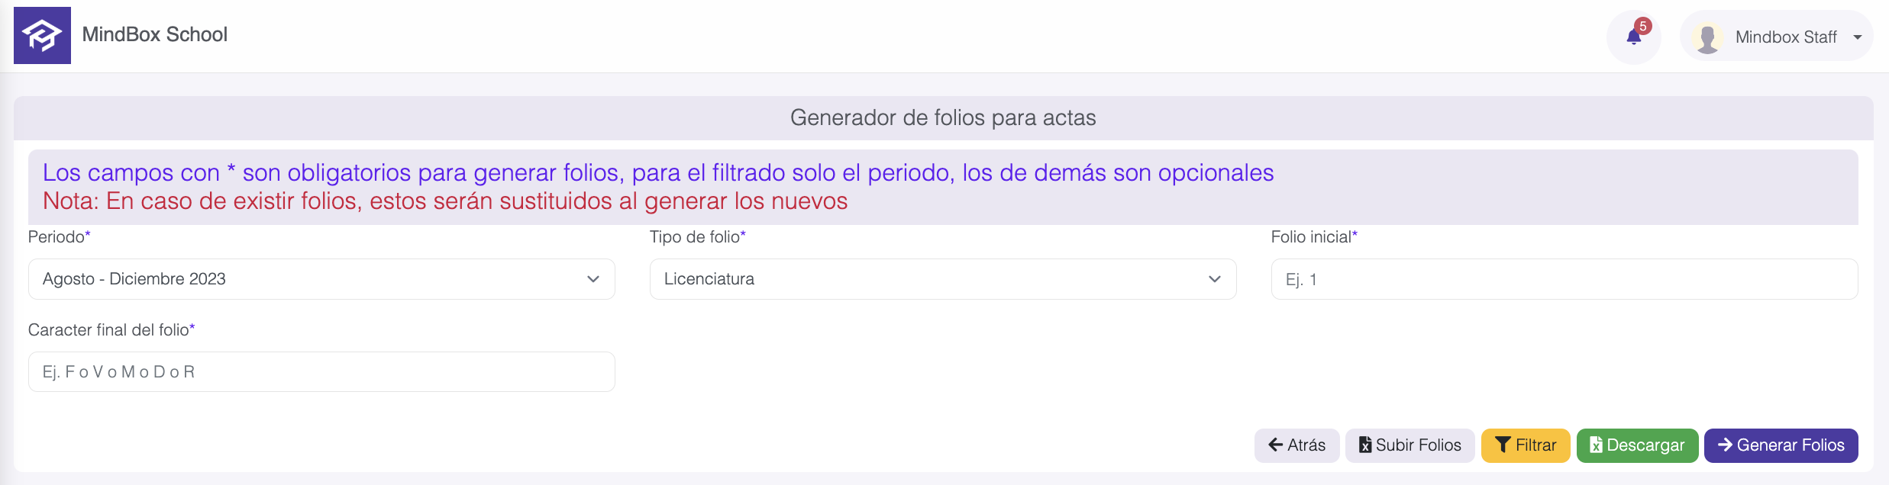Expand the Periodo dropdown showing Agosto - Diciembre 2023
The image size is (1889, 485).
[321, 279]
